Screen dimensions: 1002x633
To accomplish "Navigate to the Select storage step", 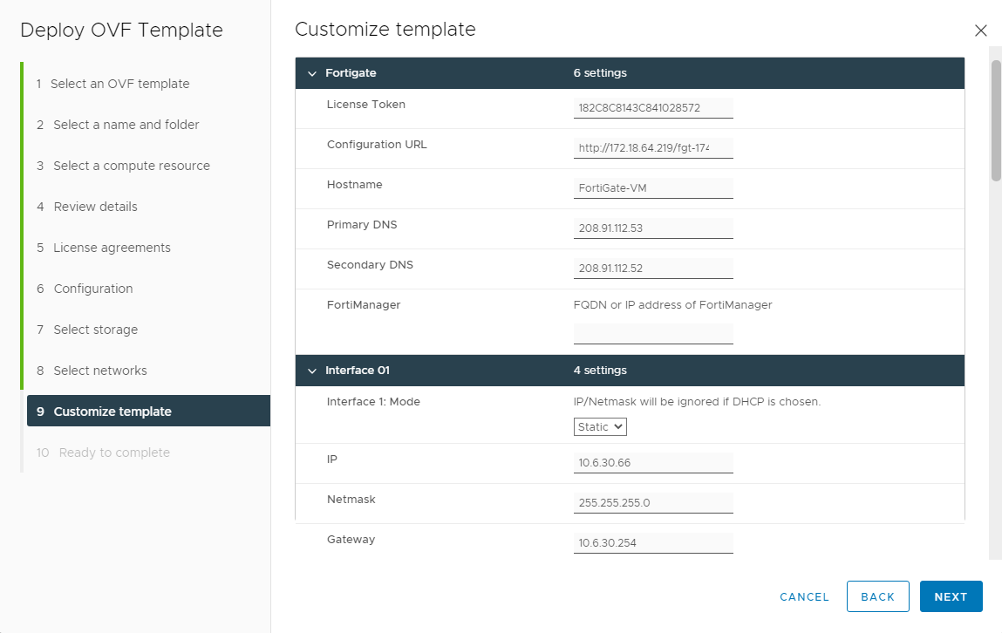I will click(96, 330).
